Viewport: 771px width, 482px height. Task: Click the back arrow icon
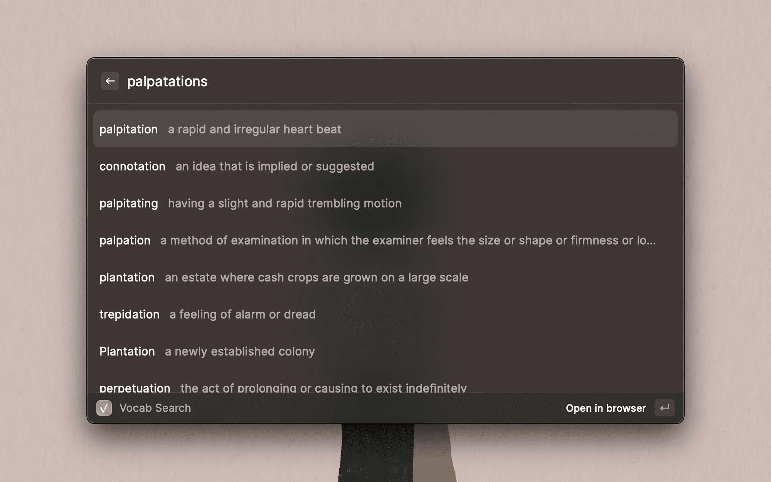pyautogui.click(x=110, y=81)
